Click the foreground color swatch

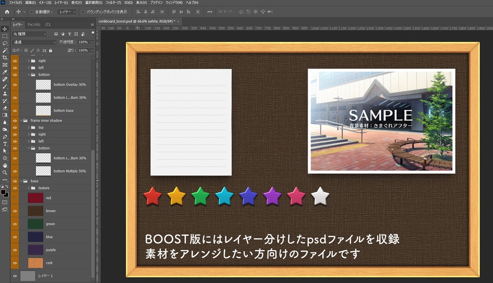[x=3, y=192]
